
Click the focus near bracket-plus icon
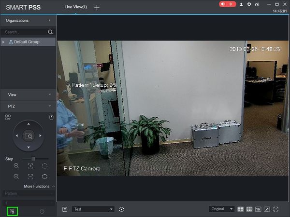tap(30, 166)
